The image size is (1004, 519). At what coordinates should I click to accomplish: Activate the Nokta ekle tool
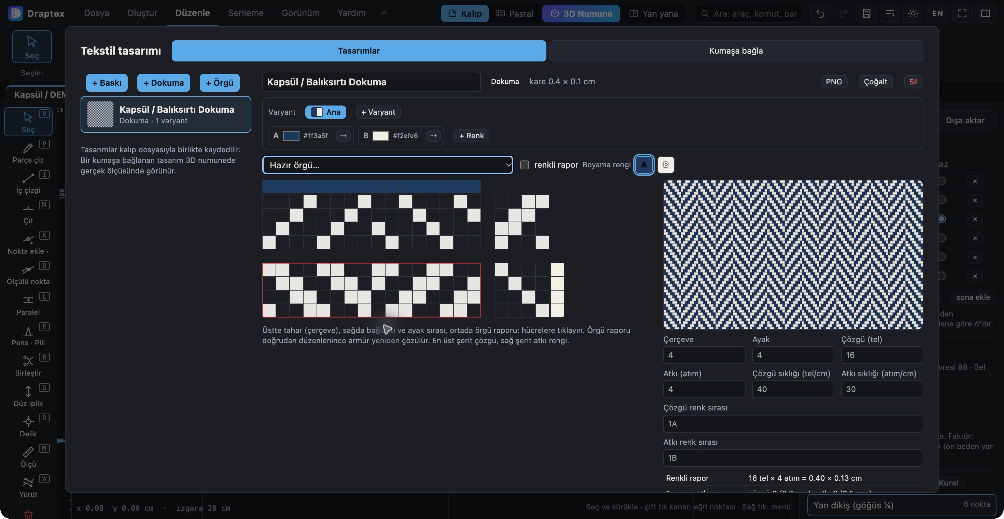tap(28, 243)
